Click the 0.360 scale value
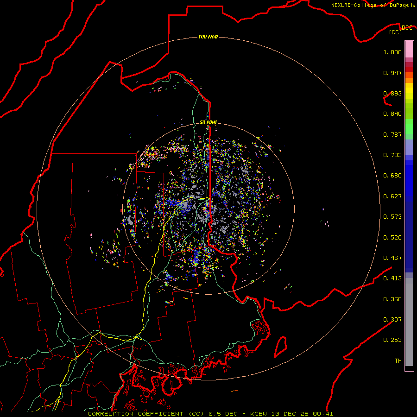417x417 pixels. 392,299
